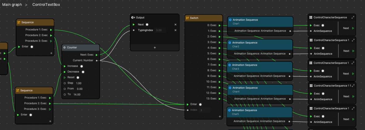
Task: Click the Counter node gear icon
Action: click(65, 48)
